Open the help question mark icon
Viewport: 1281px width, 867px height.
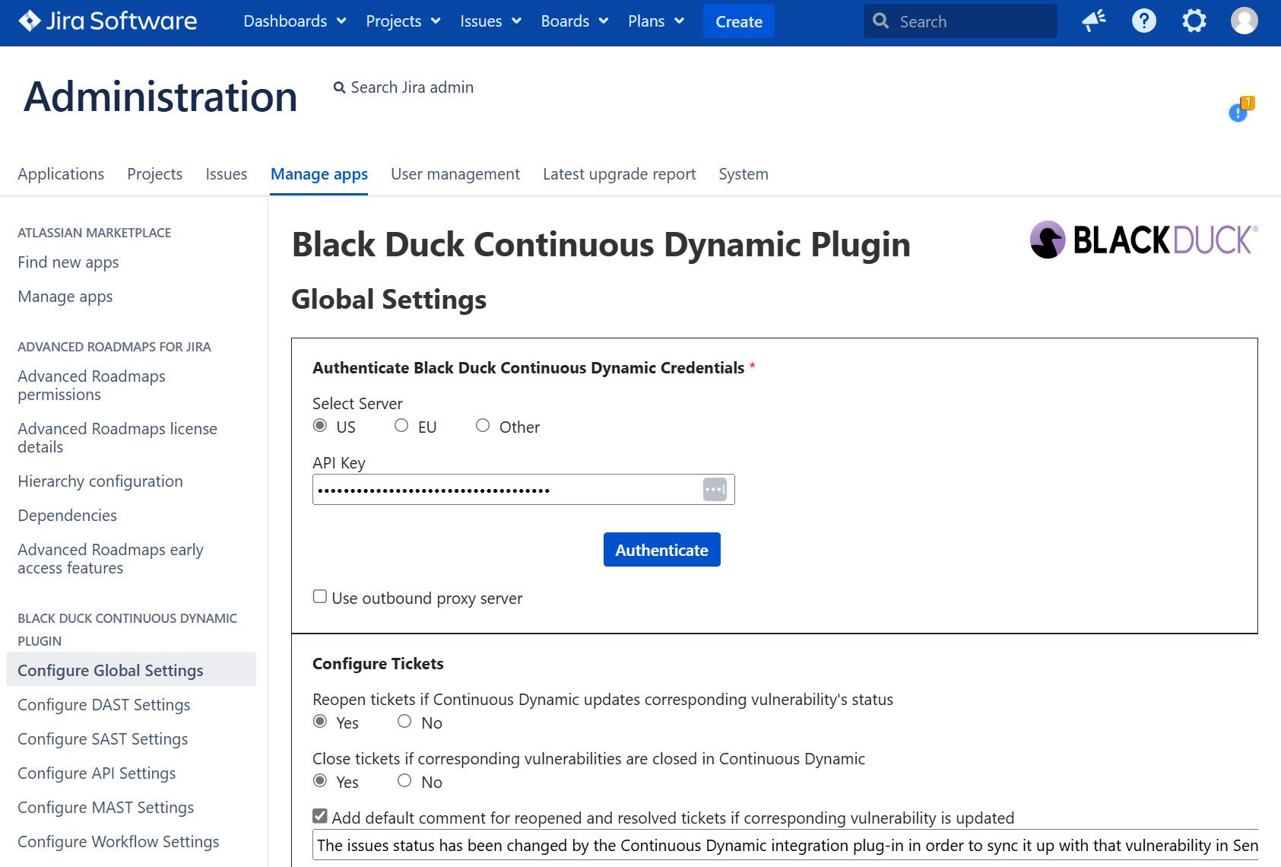tap(1143, 21)
